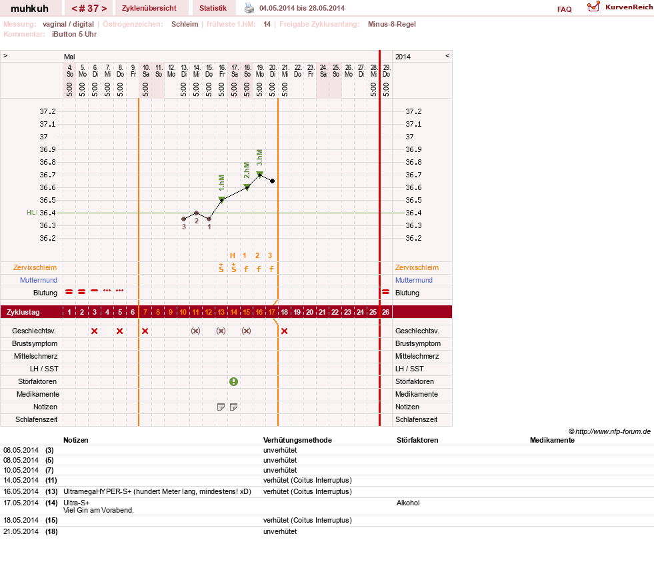654x582 pixels.
Task: Click the protected intercourse mark on day 13
Action: click(221, 331)
